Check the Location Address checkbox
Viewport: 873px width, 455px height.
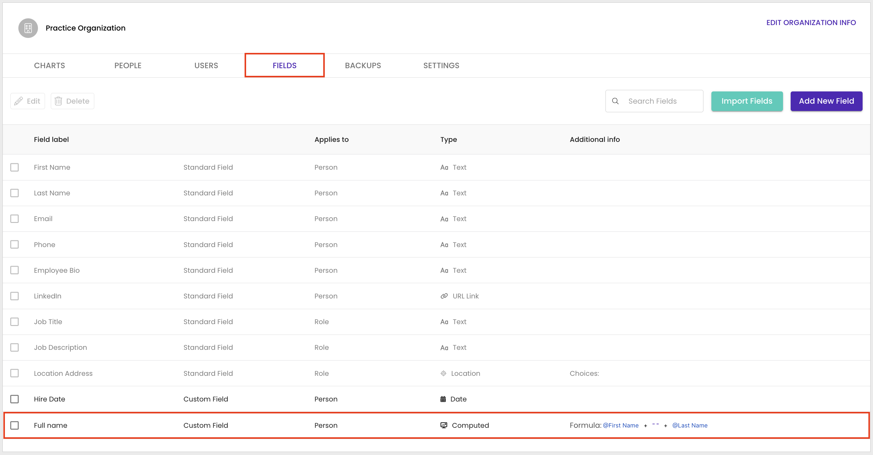[x=15, y=373]
